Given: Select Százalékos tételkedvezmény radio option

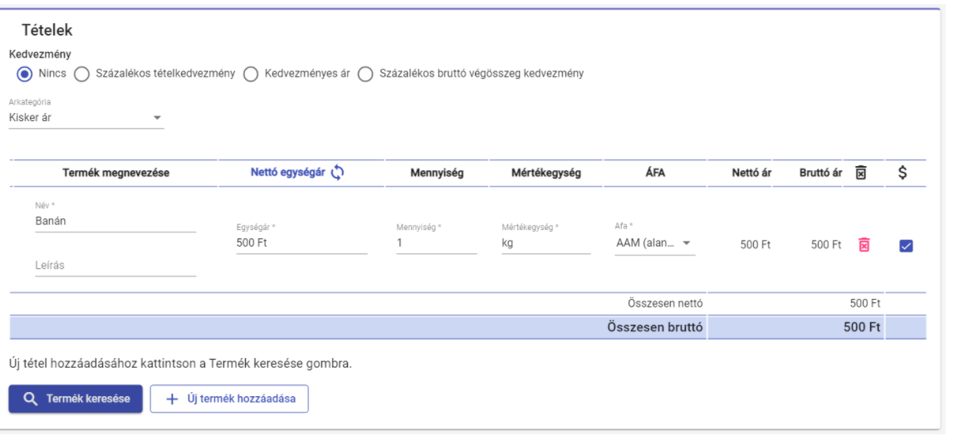Looking at the screenshot, I should tap(81, 74).
